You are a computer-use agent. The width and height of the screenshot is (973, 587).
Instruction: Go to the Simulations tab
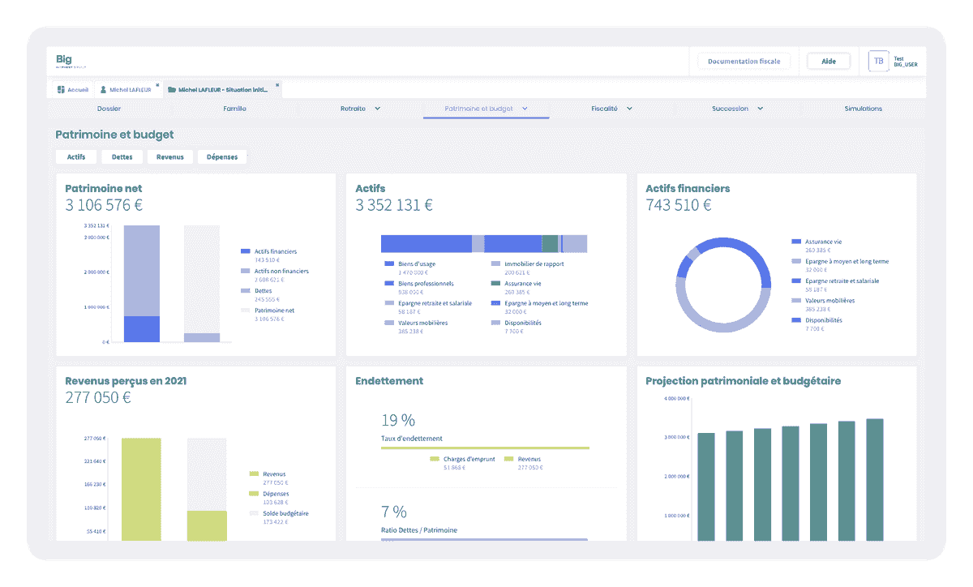point(863,109)
